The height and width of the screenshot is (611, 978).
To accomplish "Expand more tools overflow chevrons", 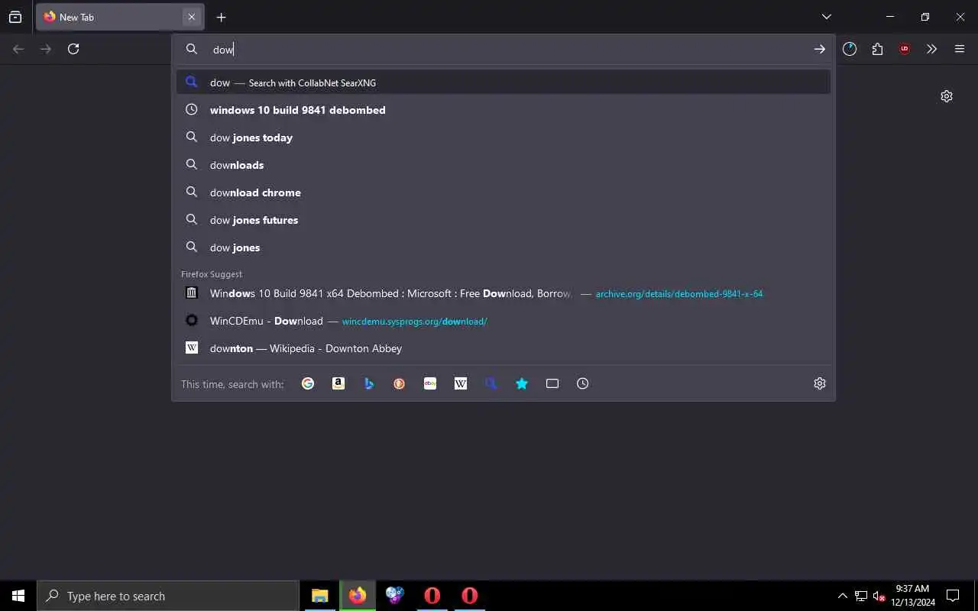I will tap(932, 49).
